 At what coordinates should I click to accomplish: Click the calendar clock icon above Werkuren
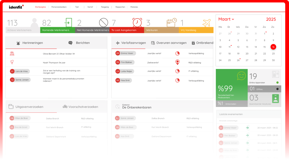tap(172, 23)
